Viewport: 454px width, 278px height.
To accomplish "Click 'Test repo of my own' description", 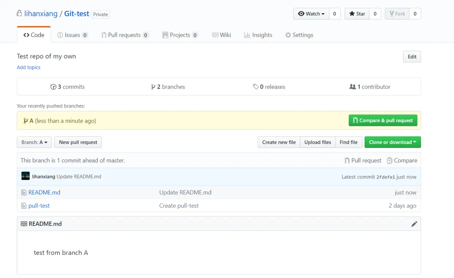I will point(46,56).
